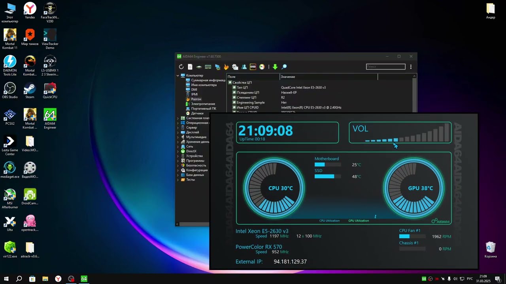Click the sensor gauge toolbar icon

click(262, 67)
